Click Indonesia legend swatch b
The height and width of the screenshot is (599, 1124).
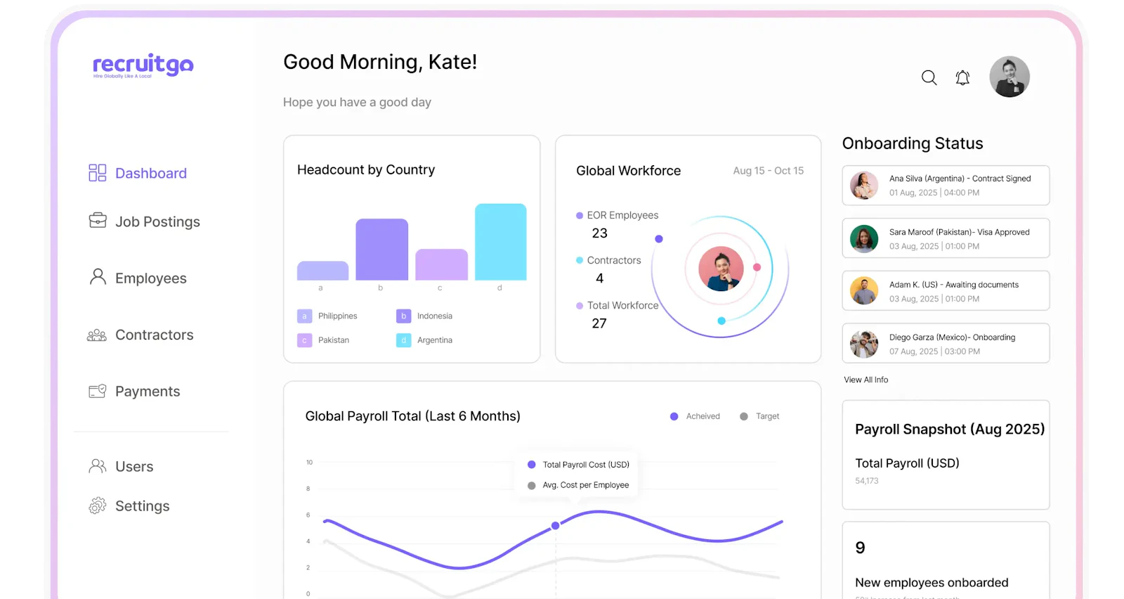pyautogui.click(x=403, y=316)
